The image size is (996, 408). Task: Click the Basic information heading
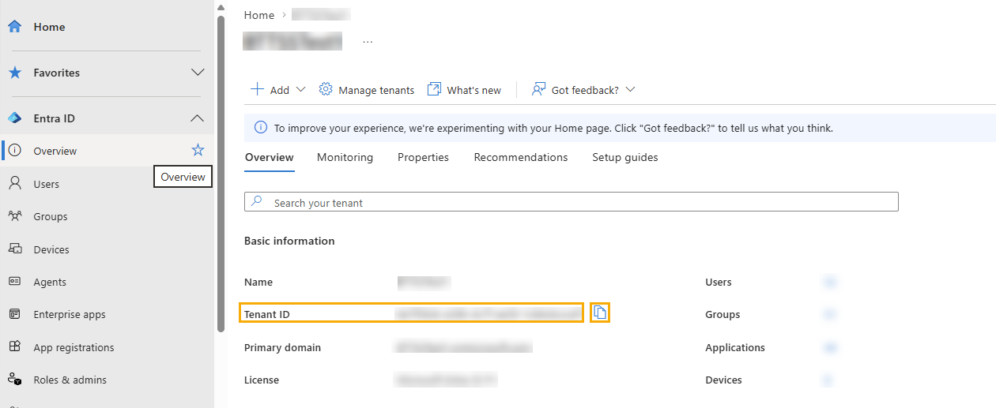(289, 241)
